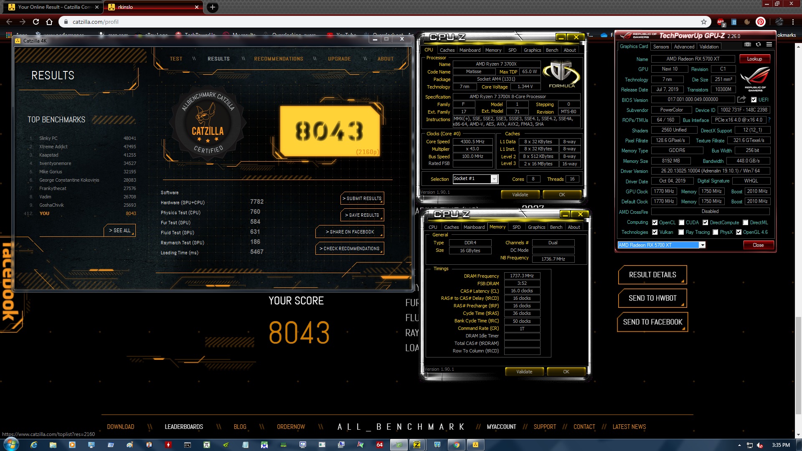Click Check Recommendations in Catzilla
802x451 pixels.
click(350, 248)
